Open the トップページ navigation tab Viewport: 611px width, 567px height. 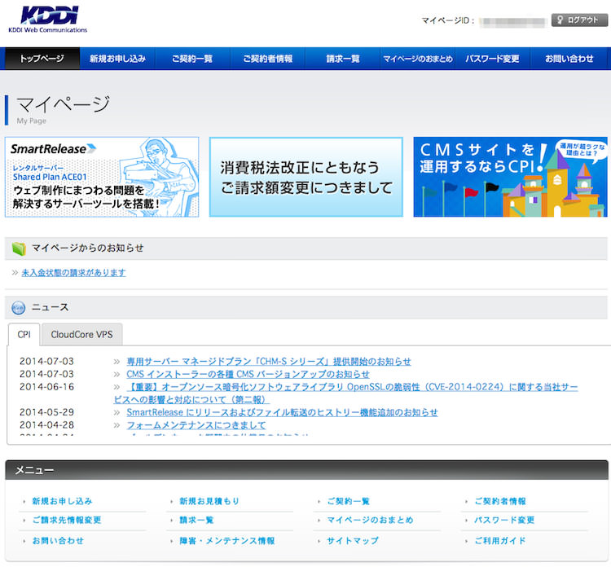point(42,59)
